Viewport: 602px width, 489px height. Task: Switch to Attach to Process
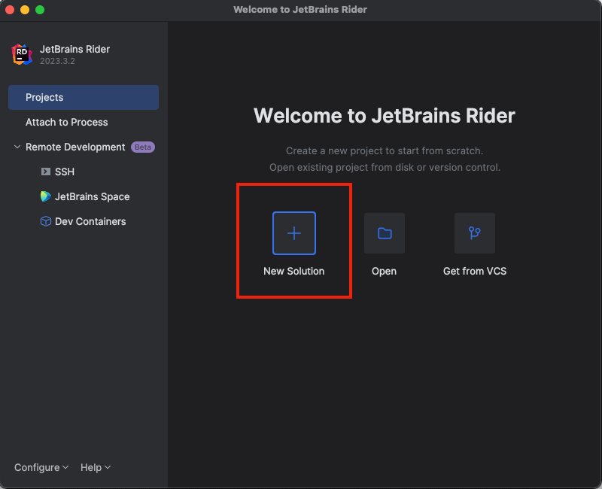coord(67,122)
